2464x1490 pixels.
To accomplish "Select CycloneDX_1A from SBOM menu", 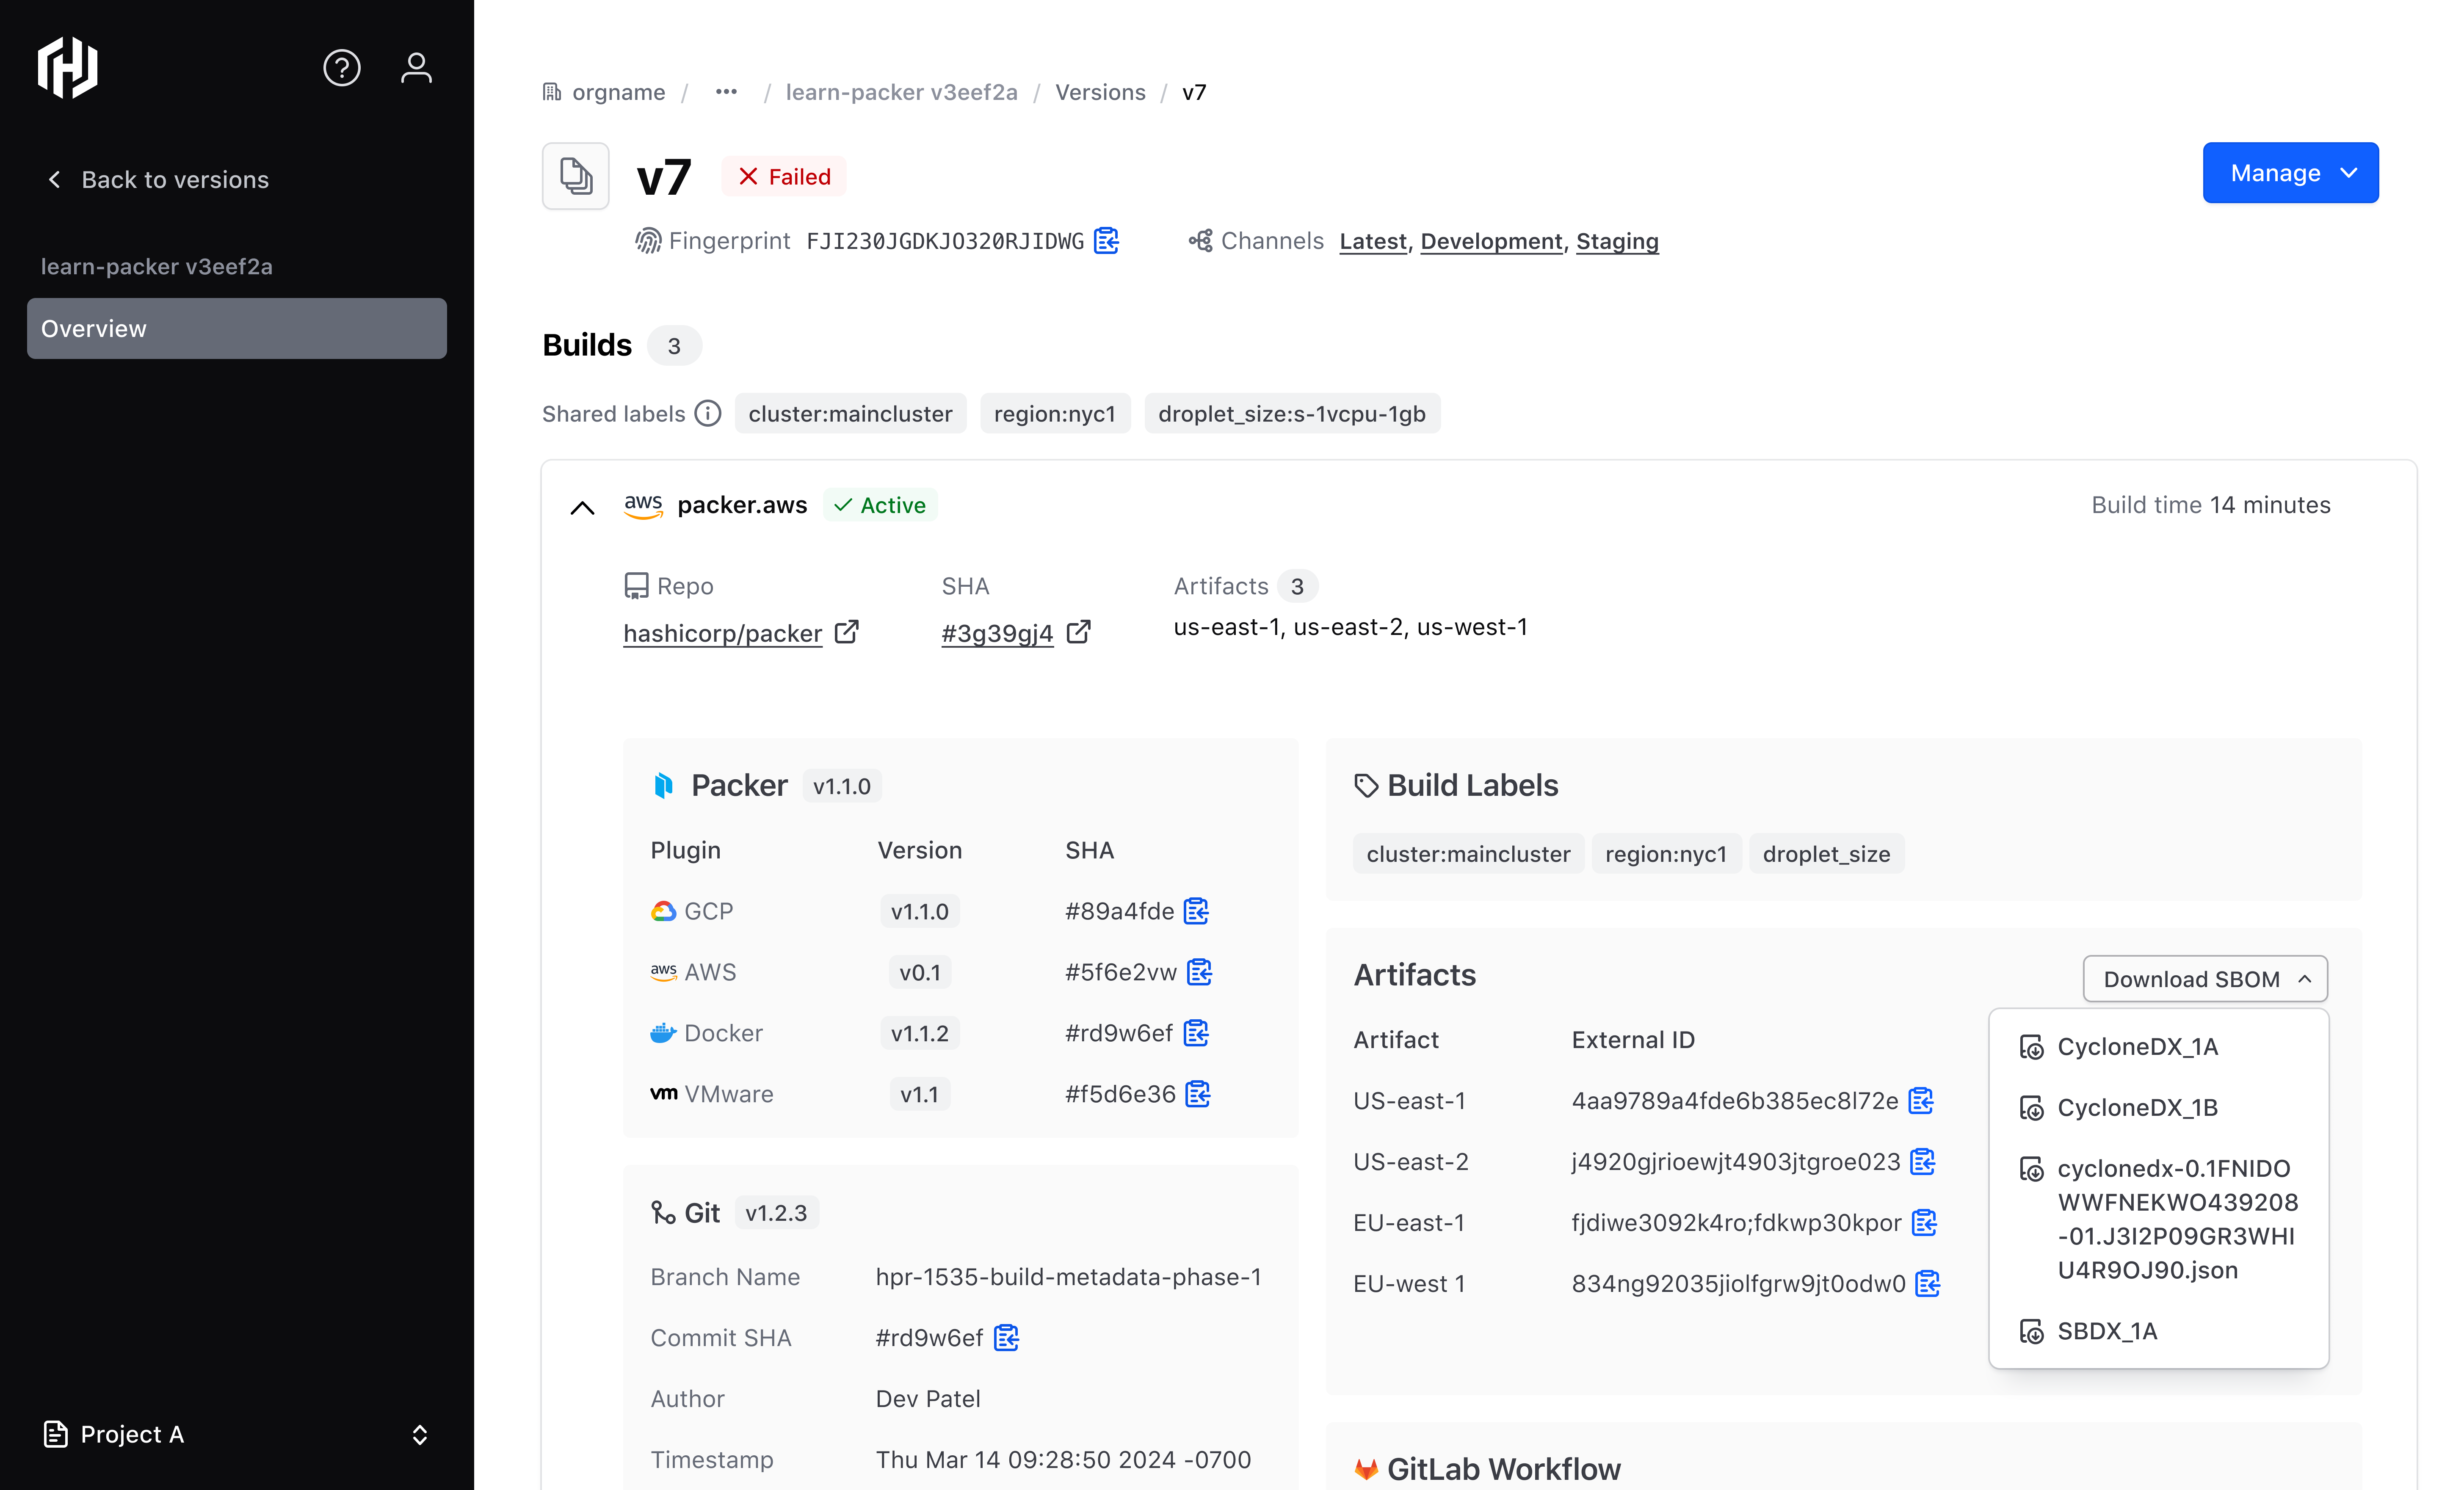I will pos(2137,1047).
